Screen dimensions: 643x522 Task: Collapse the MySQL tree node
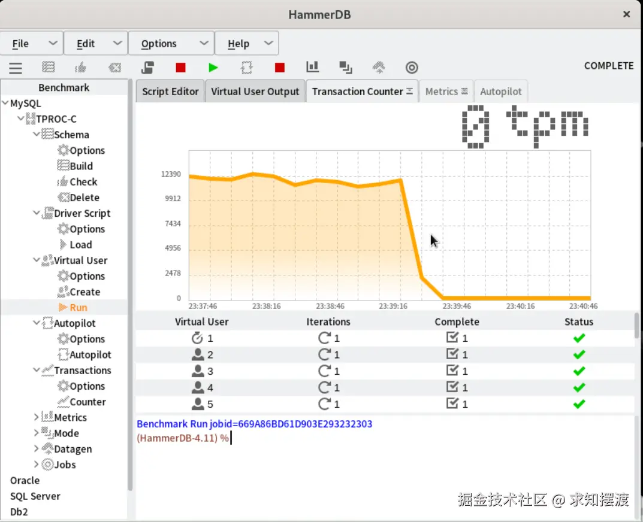[x=5, y=103]
